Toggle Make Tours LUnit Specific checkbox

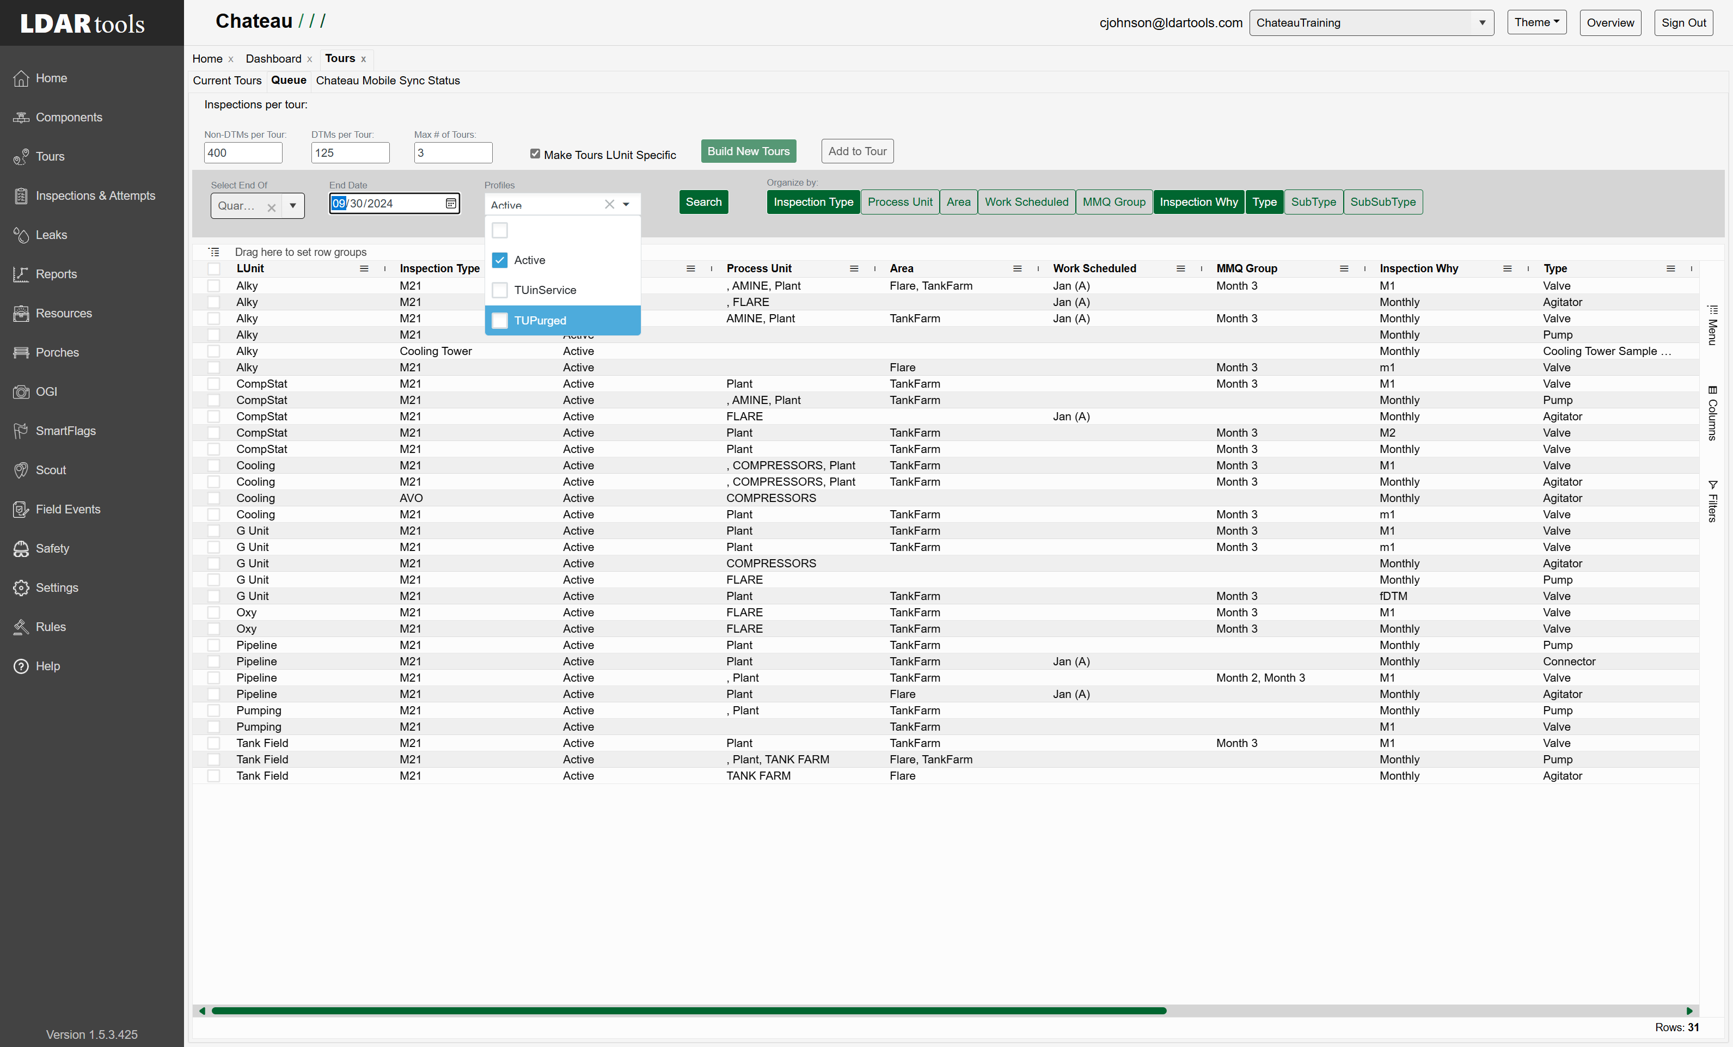(535, 154)
